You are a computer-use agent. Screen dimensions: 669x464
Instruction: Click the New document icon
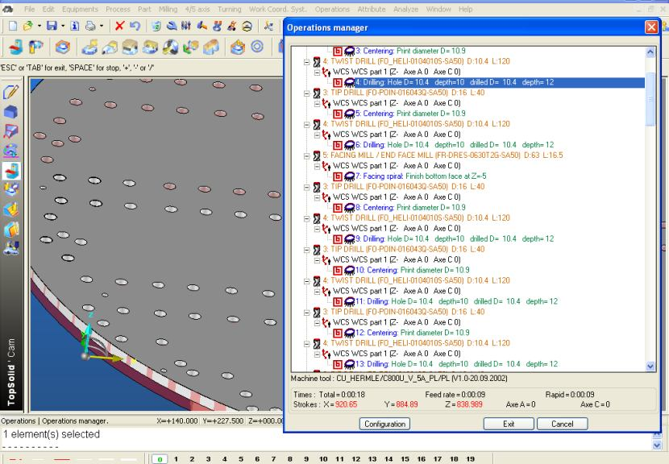click(13, 27)
